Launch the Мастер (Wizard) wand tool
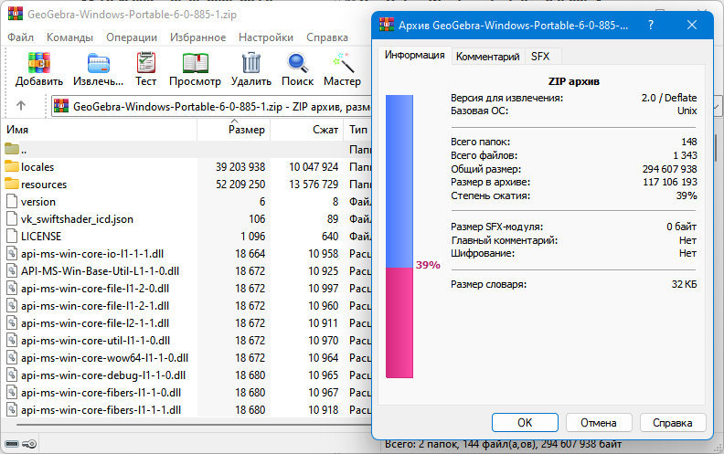Image resolution: width=724 pixels, height=454 pixels. click(343, 63)
